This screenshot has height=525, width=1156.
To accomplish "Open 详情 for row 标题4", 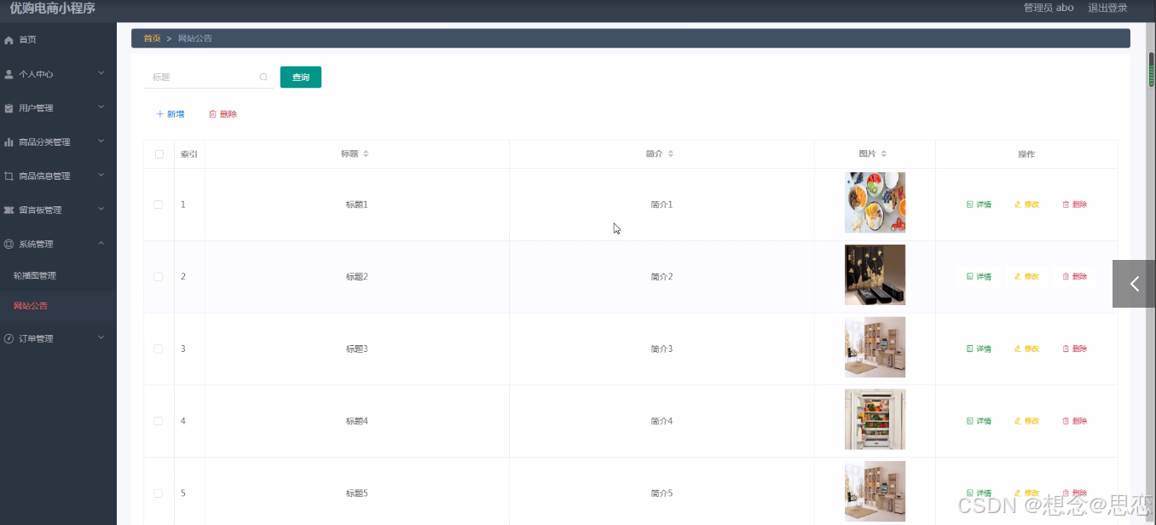I will pyautogui.click(x=979, y=421).
